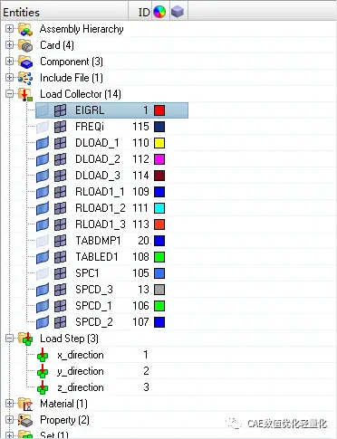Select the TABLED1 load collector row
Image resolution: width=337 pixels, height=439 pixels.
pyautogui.click(x=111, y=257)
